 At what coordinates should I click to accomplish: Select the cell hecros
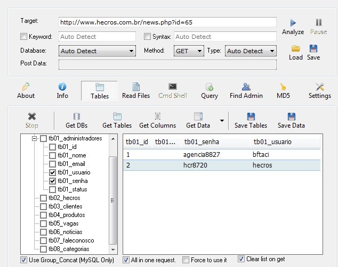click(x=262, y=165)
